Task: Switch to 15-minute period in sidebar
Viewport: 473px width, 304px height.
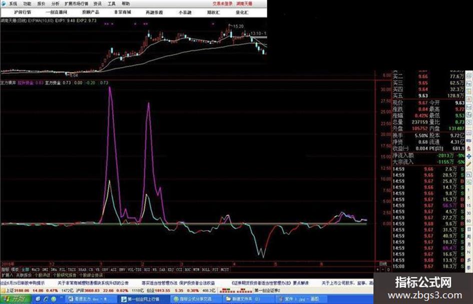Action: click(x=469, y=206)
